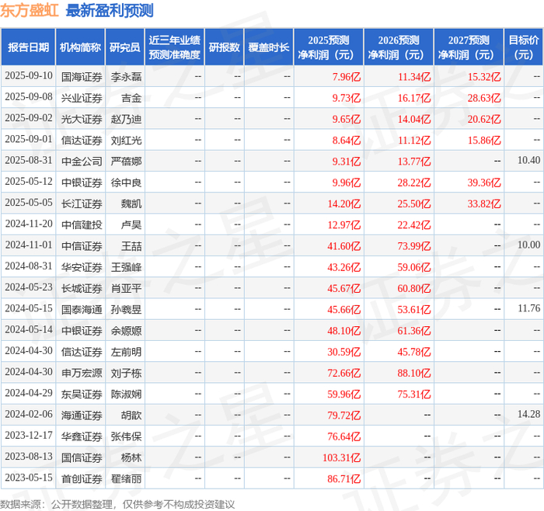Screen dimensions: 544x511
Task: Click the 60.80亿 forecast value
Action: coord(414,288)
